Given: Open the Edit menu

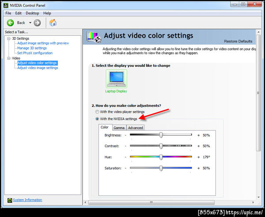Looking at the screenshot, I should (19, 13).
